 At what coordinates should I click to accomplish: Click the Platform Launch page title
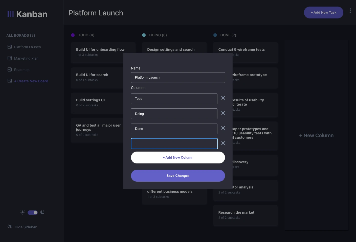96,13
